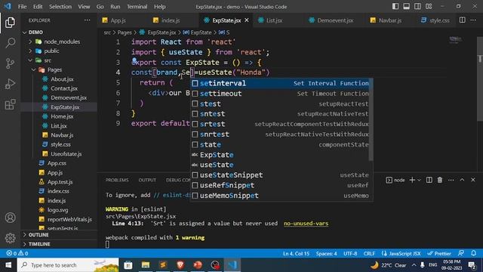This screenshot has width=483, height=272.
Task: Choose the useMemoSnippet suggestion
Action: pyautogui.click(x=280, y=196)
